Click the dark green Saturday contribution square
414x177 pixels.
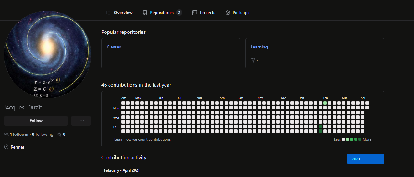tap(320, 131)
